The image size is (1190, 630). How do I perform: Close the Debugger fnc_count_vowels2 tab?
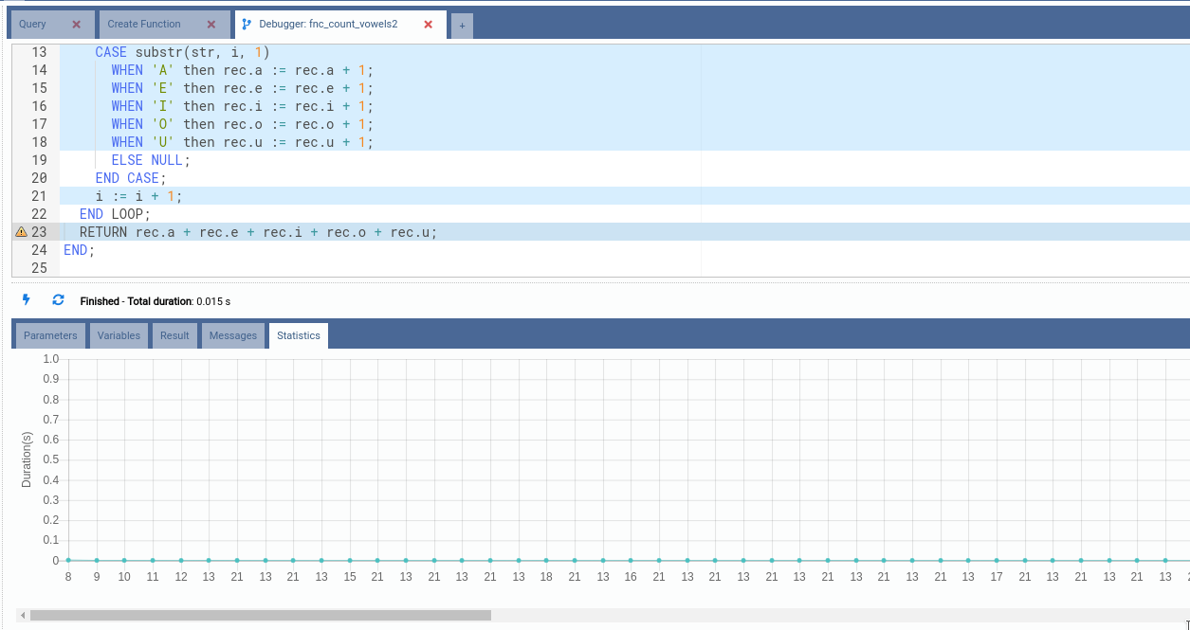428,25
